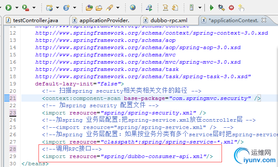This screenshot has height=167, width=278.
Task: Click the XML file icon on the applicationContext tab
Action: pyautogui.click(x=204, y=20)
